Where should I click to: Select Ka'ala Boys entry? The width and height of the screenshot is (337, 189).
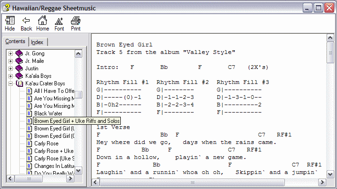(x=39, y=76)
